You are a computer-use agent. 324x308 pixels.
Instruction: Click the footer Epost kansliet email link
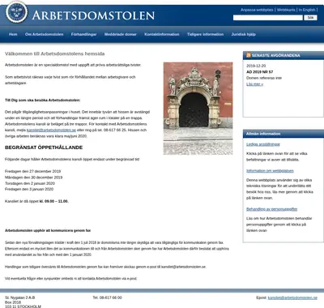292,297
